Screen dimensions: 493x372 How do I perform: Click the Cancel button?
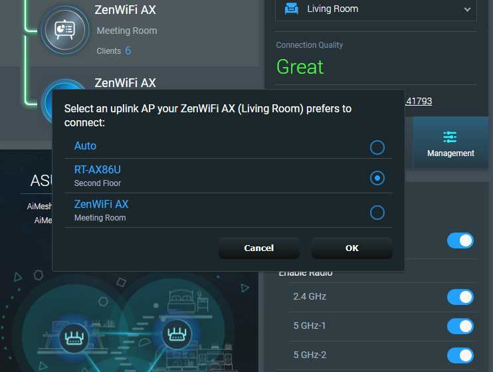point(259,248)
